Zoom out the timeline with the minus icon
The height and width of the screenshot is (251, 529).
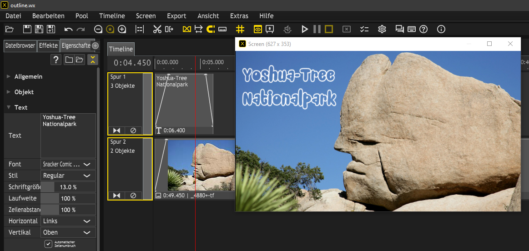point(98,30)
